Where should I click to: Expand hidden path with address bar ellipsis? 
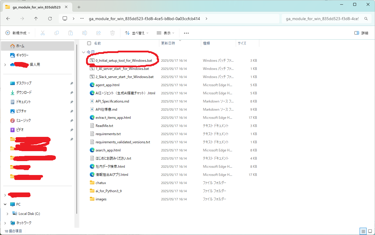click(82, 19)
